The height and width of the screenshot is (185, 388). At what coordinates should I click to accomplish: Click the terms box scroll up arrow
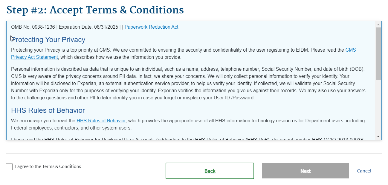[x=378, y=24]
